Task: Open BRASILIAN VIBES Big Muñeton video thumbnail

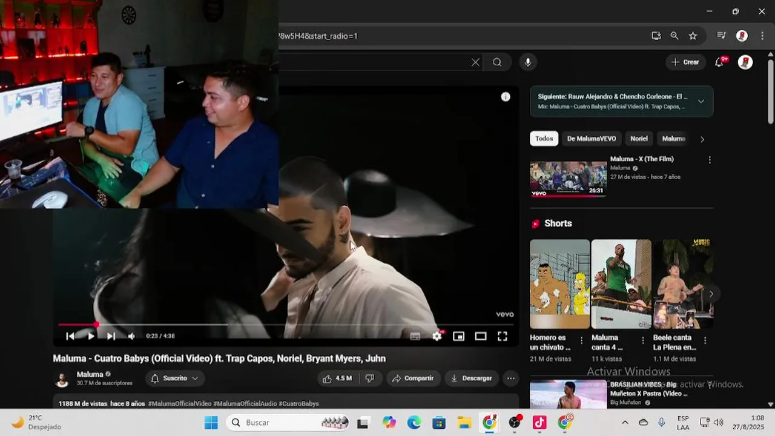Action: pos(568,394)
